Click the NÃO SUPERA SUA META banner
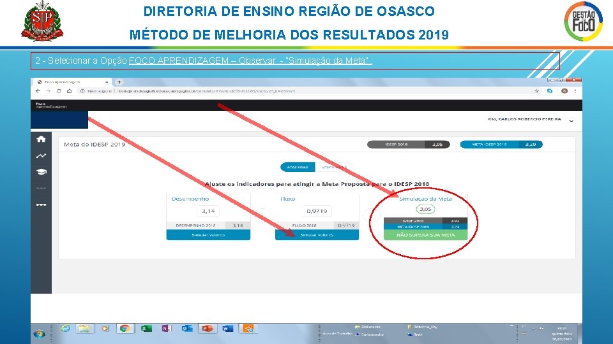Viewport: 613px width, 344px height. 426,235
